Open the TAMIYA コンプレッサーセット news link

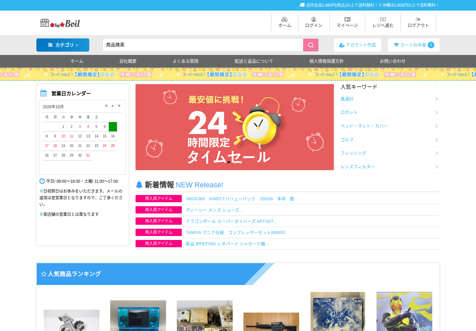(x=235, y=233)
